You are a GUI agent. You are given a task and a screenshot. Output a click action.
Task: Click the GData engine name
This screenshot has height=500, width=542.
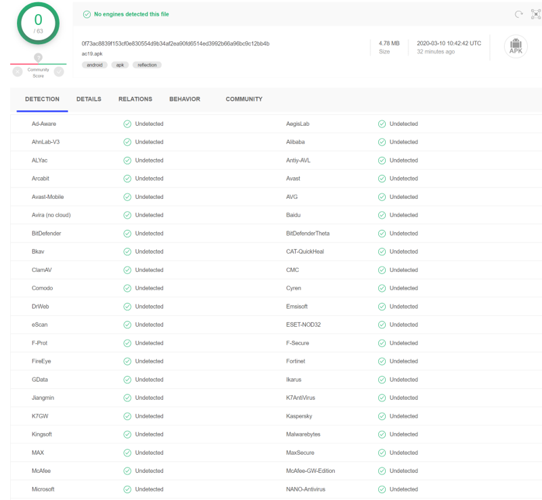pos(40,380)
